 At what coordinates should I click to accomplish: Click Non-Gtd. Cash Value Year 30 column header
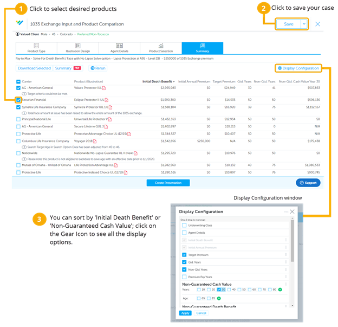coord(299,81)
